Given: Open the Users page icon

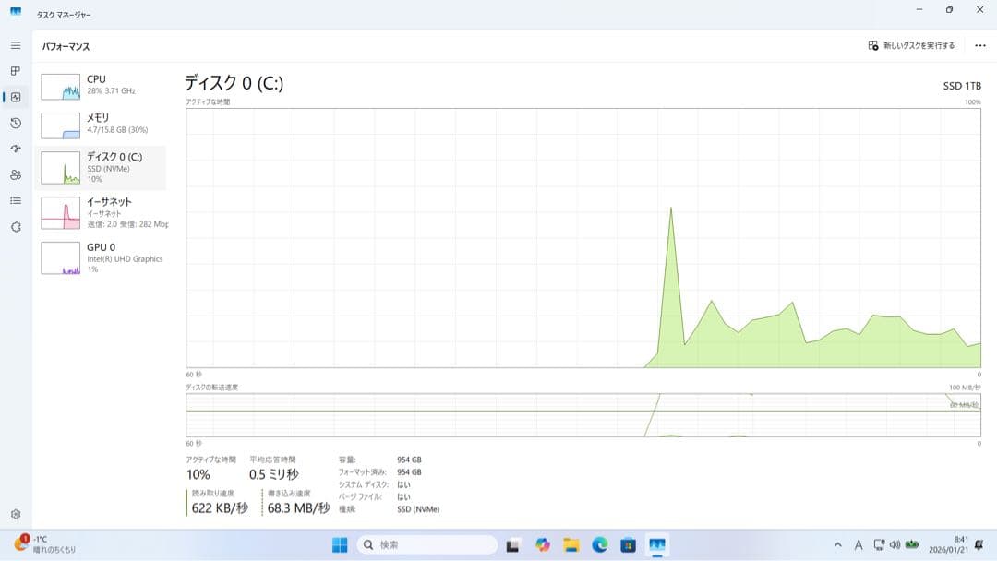Looking at the screenshot, I should (16, 174).
